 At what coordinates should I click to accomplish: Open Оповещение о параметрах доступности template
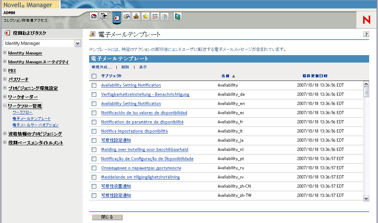tap(141, 168)
